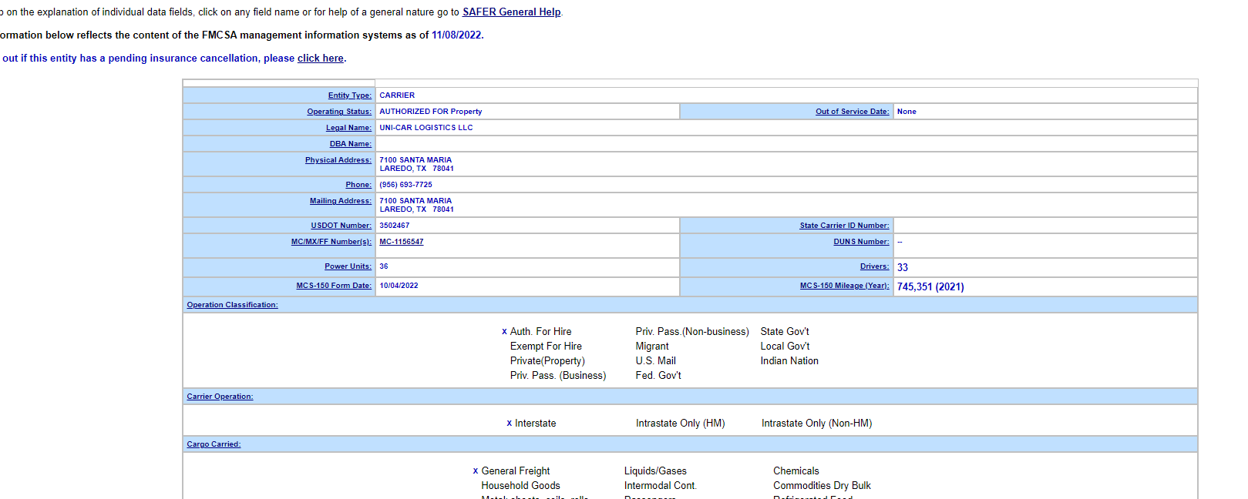Click the Drivers field name
This screenshot has height=499, width=1248.
875,266
